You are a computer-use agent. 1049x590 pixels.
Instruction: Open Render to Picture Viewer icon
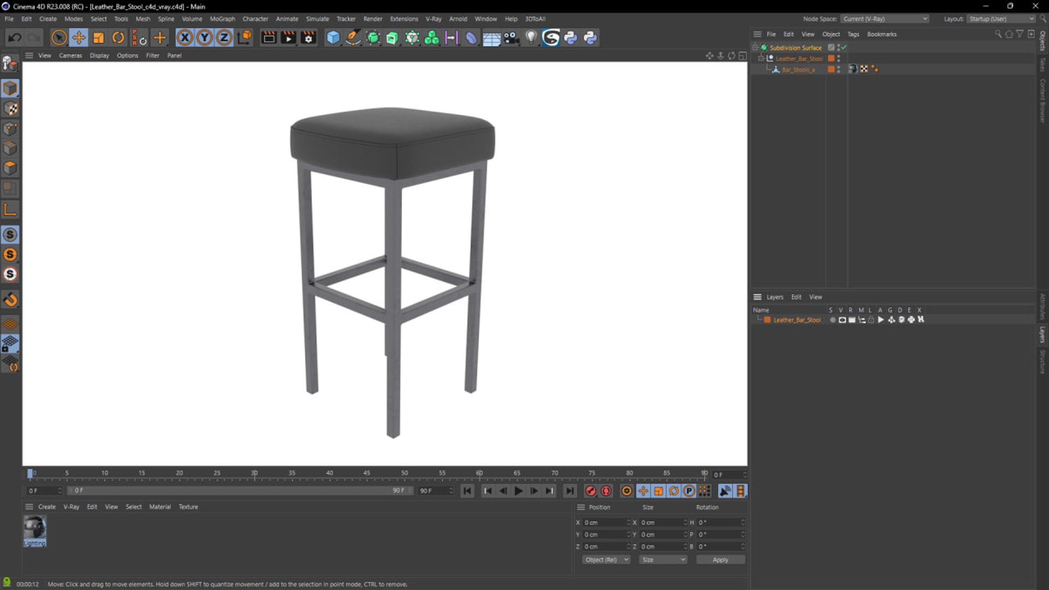coord(288,38)
